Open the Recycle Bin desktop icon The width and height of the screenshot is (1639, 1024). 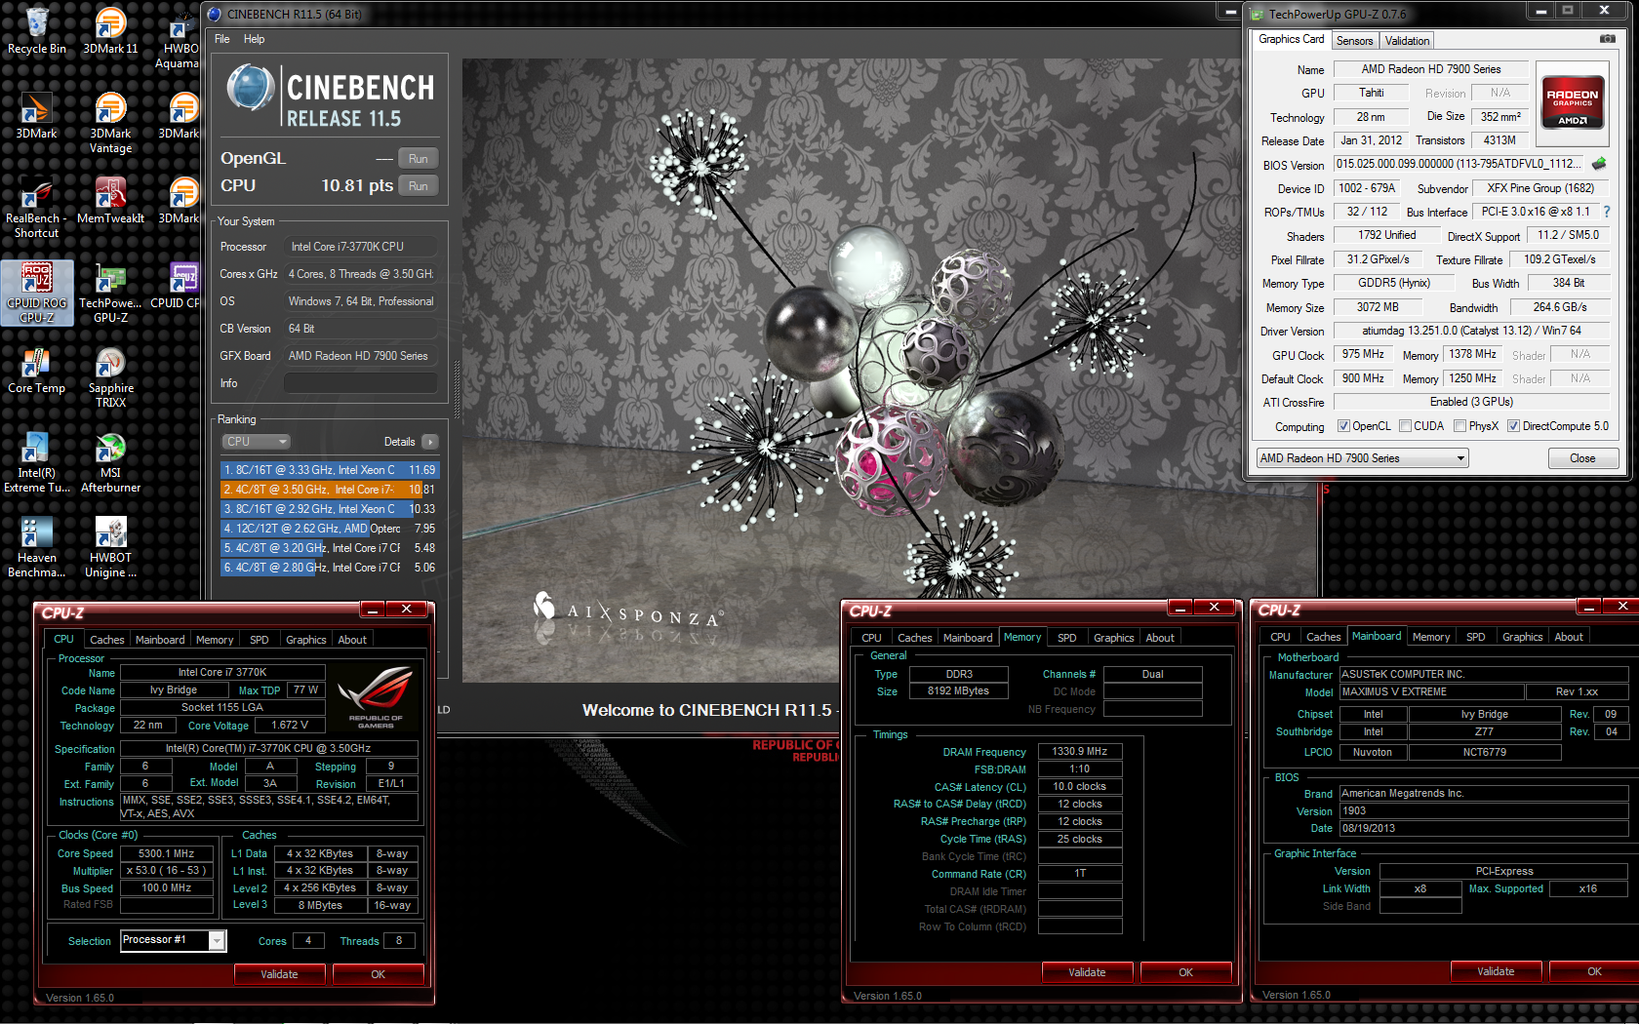[x=37, y=31]
